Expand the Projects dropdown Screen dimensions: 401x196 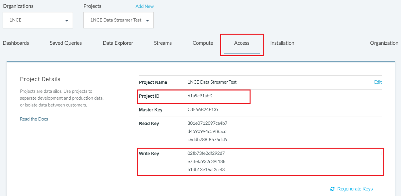click(118, 20)
